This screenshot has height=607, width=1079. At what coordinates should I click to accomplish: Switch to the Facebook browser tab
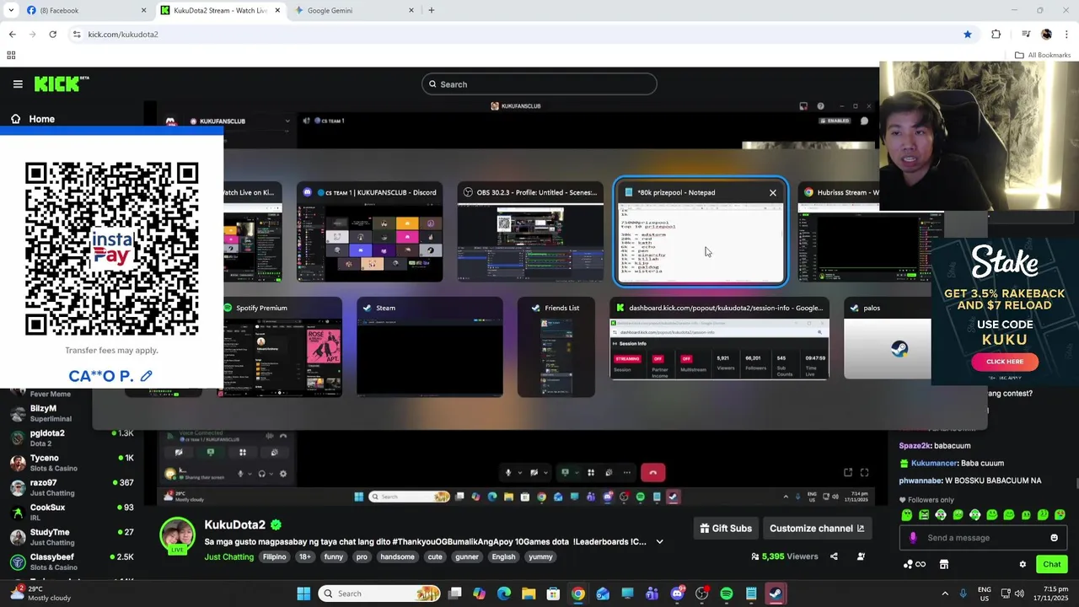[x=84, y=10]
